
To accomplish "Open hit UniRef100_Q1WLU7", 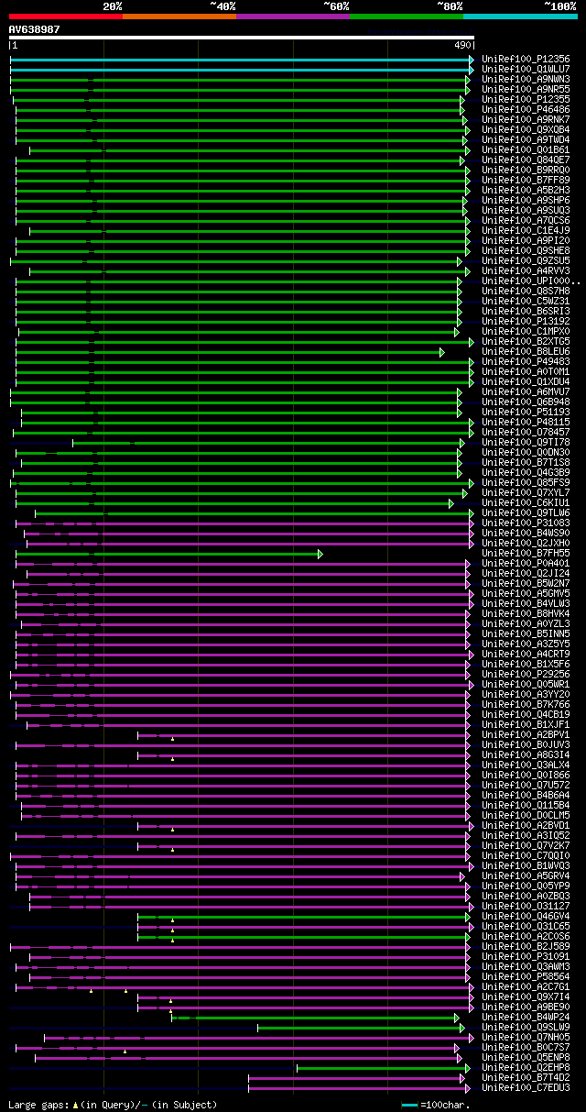I will (526, 69).
